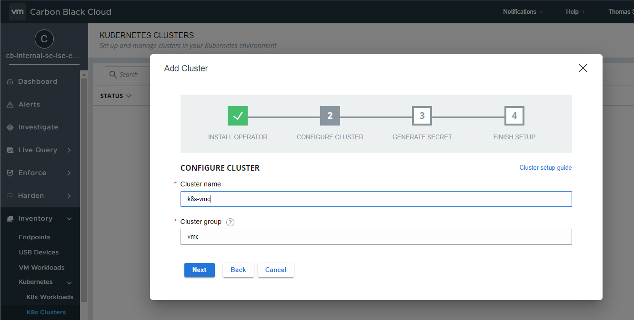Open VM Workloads under Inventory
The height and width of the screenshot is (320, 634).
pos(41,268)
